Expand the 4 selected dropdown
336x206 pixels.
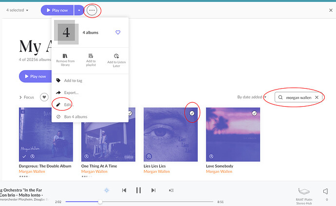click(x=17, y=10)
